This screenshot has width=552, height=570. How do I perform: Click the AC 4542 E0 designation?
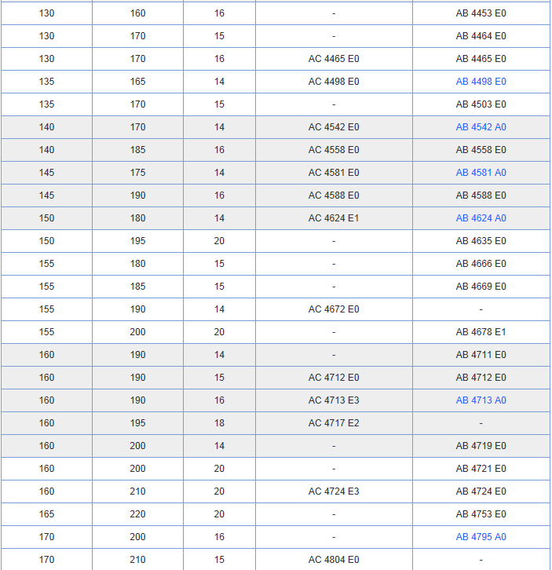334,127
